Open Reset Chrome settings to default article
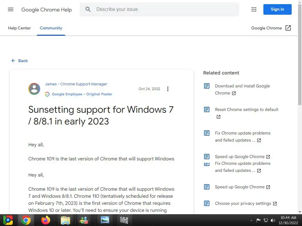Image resolution: width=302 pixels, height=226 pixels. [x=247, y=109]
